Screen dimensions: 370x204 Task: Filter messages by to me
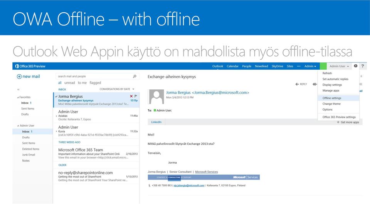click(x=82, y=83)
